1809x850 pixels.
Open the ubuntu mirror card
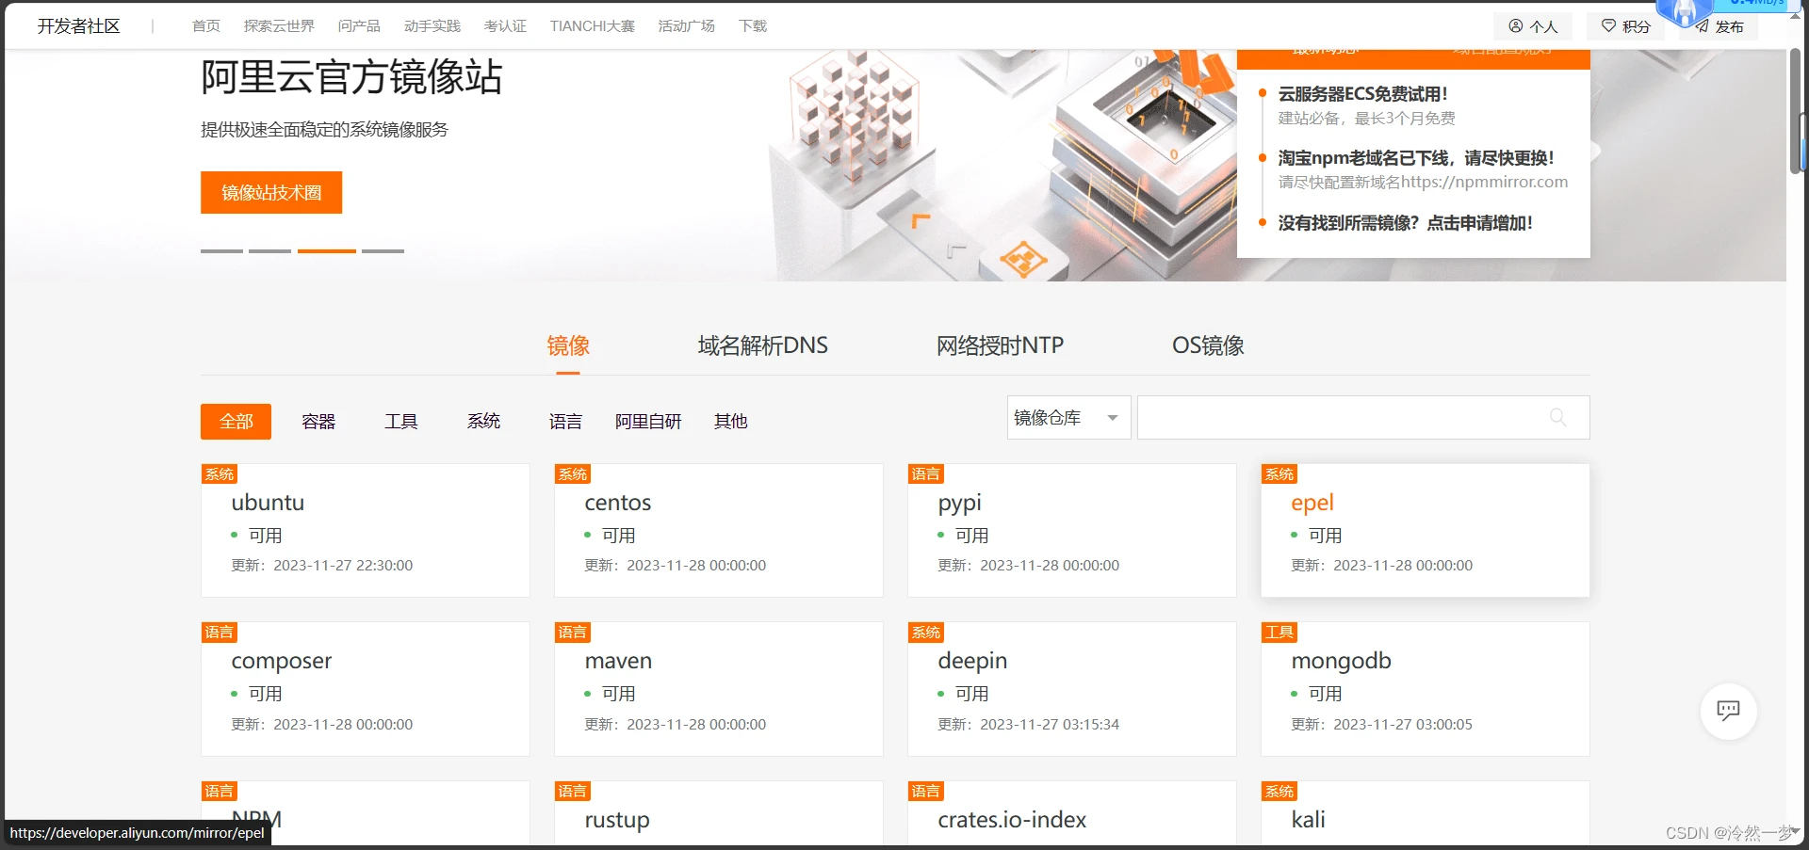coord(366,530)
